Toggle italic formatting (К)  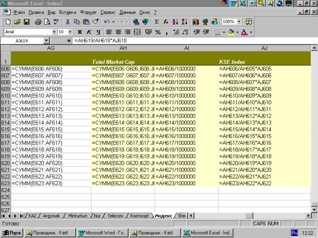(89, 32)
